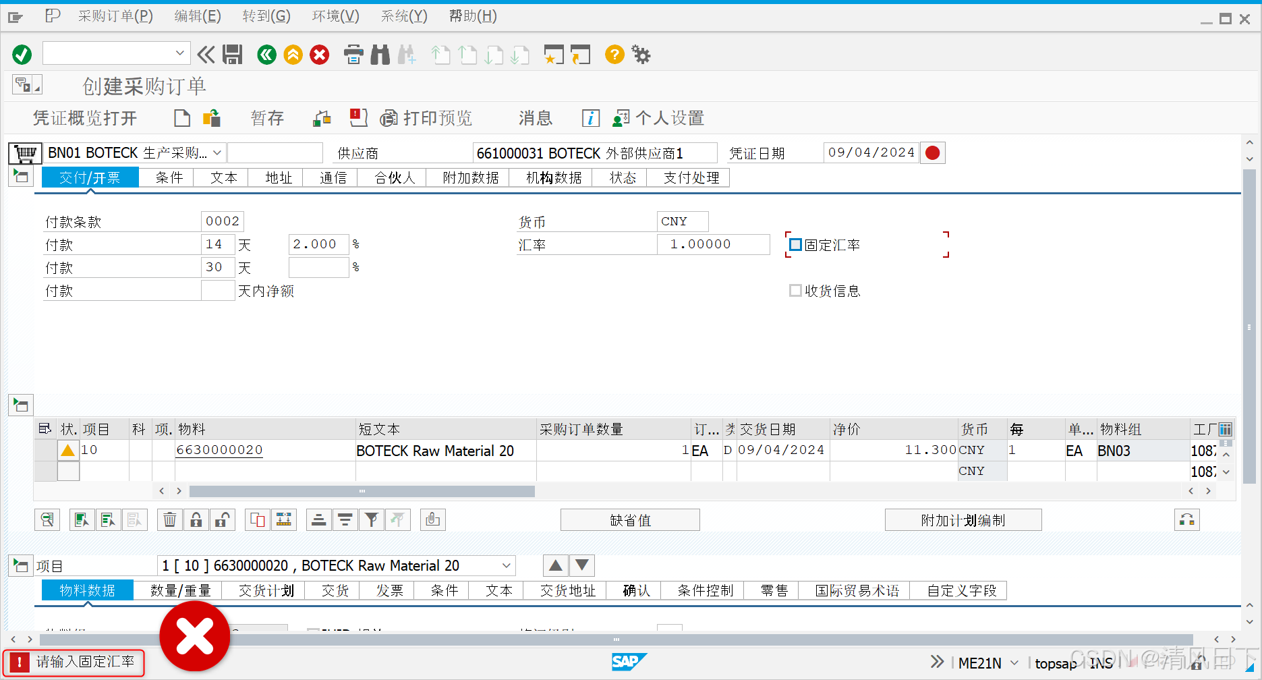The height and width of the screenshot is (680, 1262).
Task: Open SAP help
Action: coord(614,55)
